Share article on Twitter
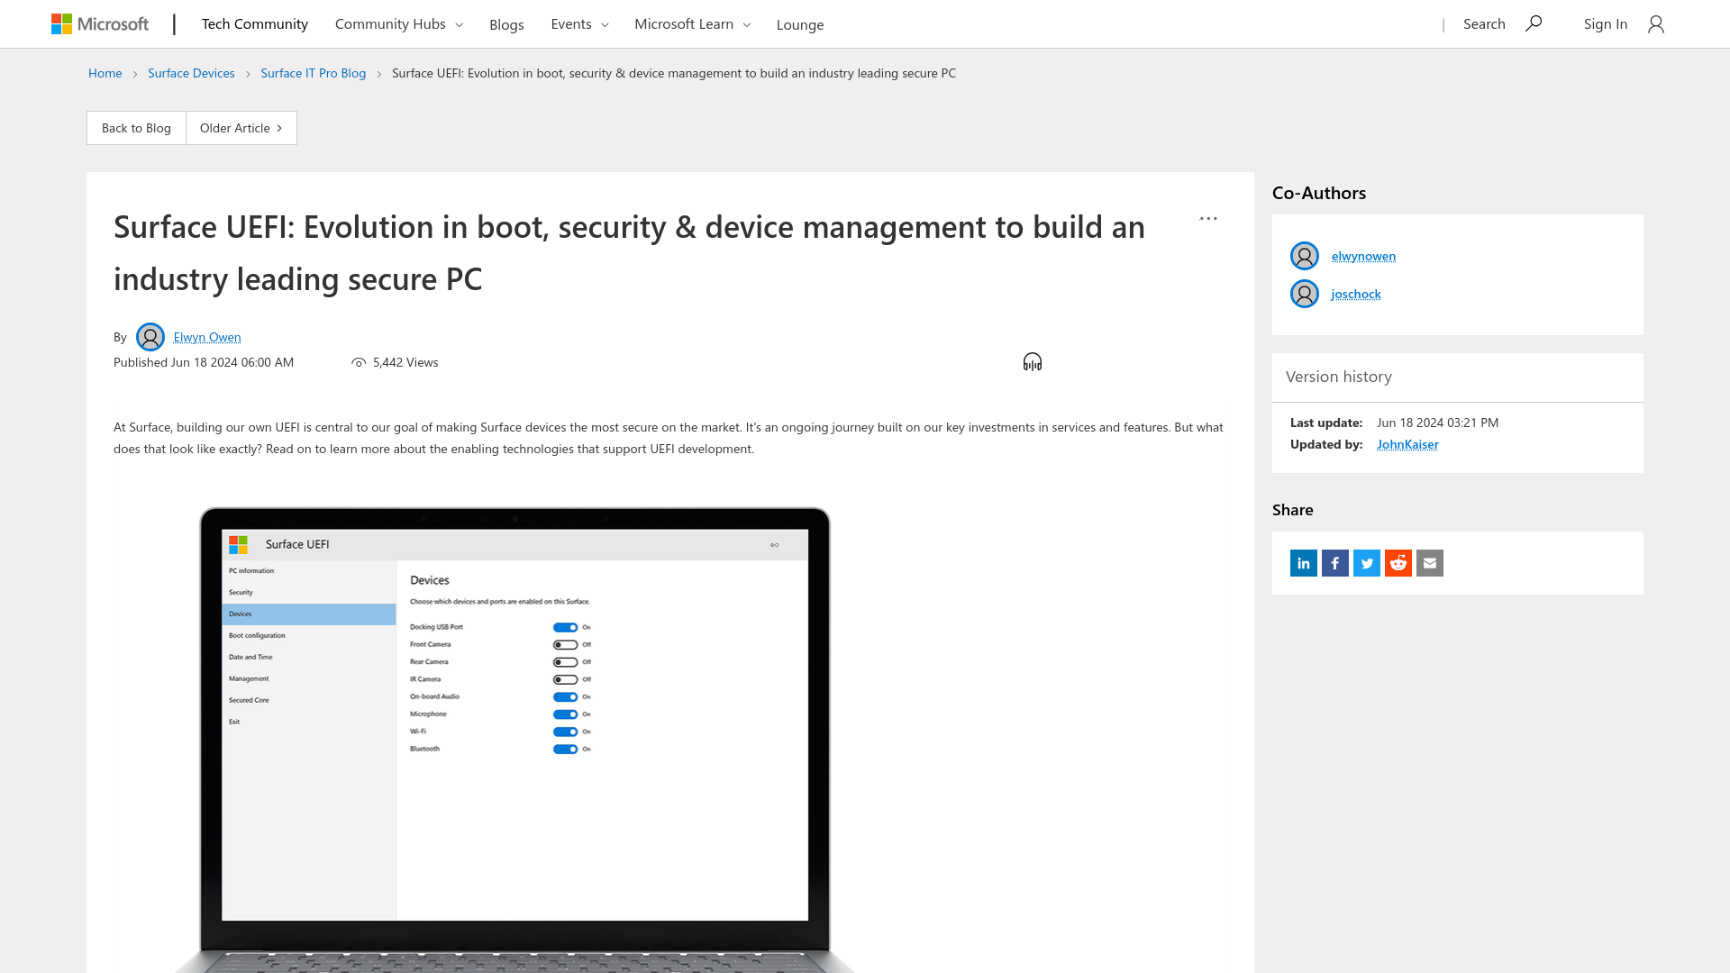1730x973 pixels. 1367,563
